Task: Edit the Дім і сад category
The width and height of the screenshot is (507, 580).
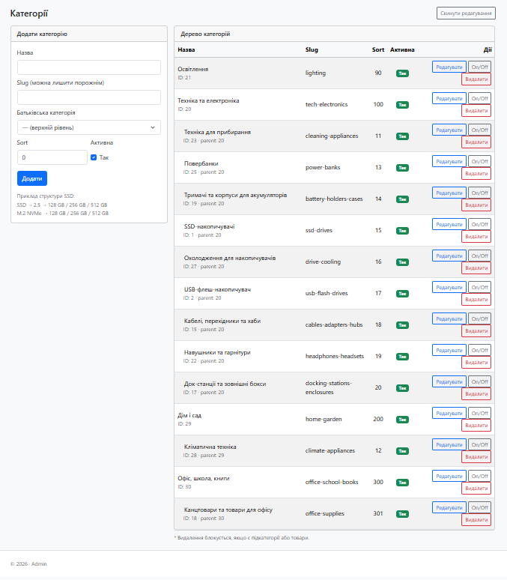Action: (x=449, y=413)
